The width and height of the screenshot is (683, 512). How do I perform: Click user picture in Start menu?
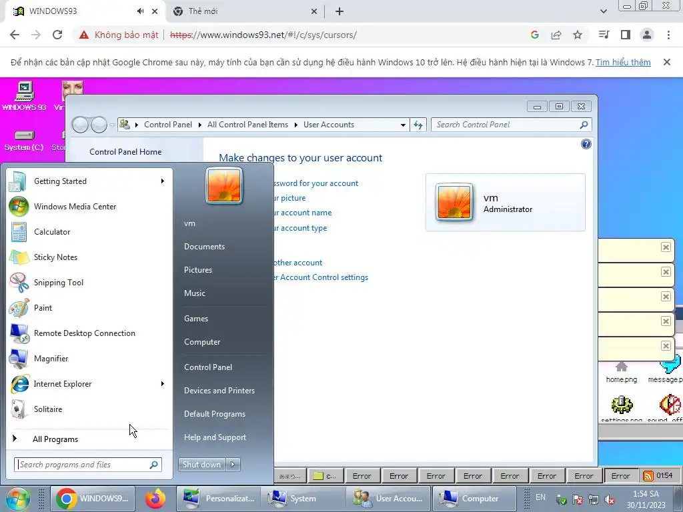224,185
